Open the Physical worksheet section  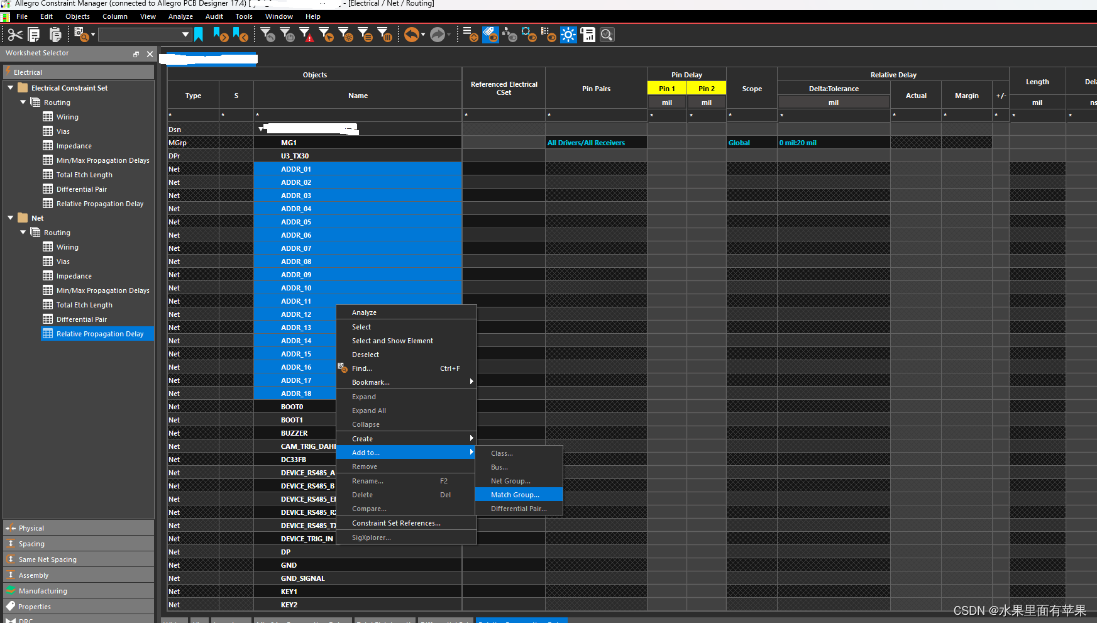click(x=31, y=528)
